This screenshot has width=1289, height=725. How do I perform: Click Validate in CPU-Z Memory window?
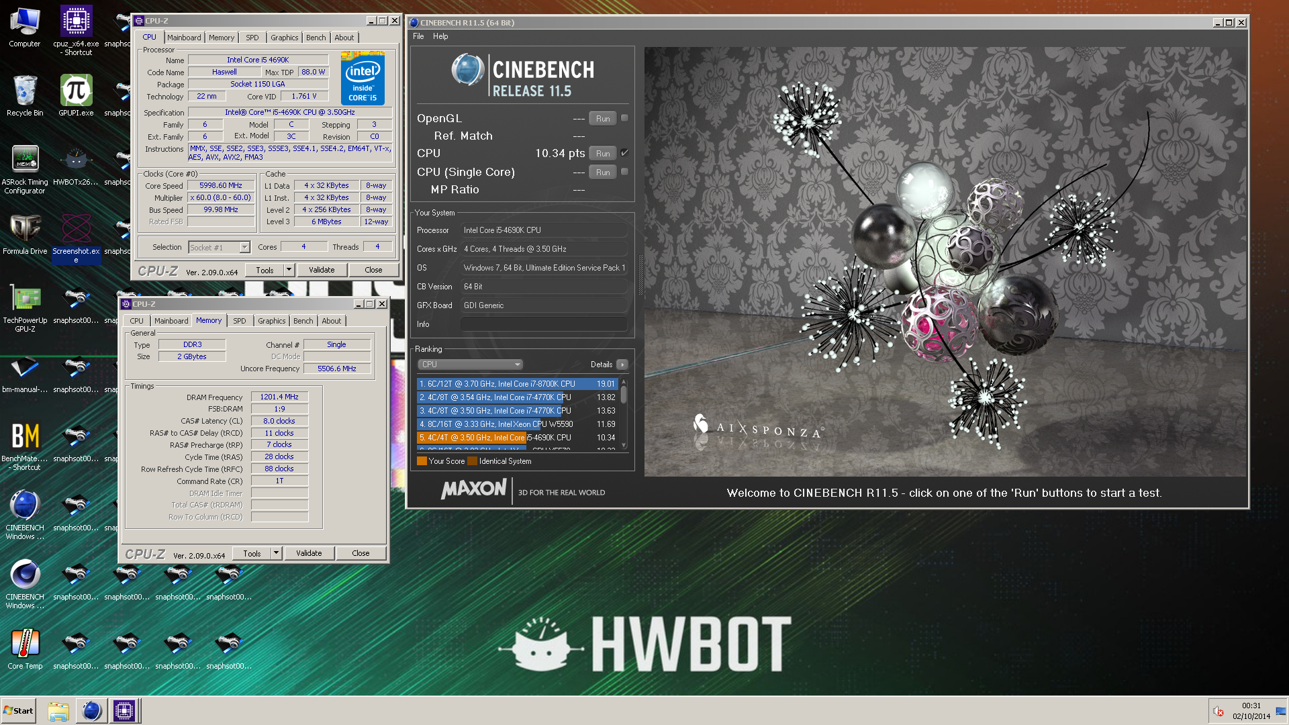click(x=309, y=553)
